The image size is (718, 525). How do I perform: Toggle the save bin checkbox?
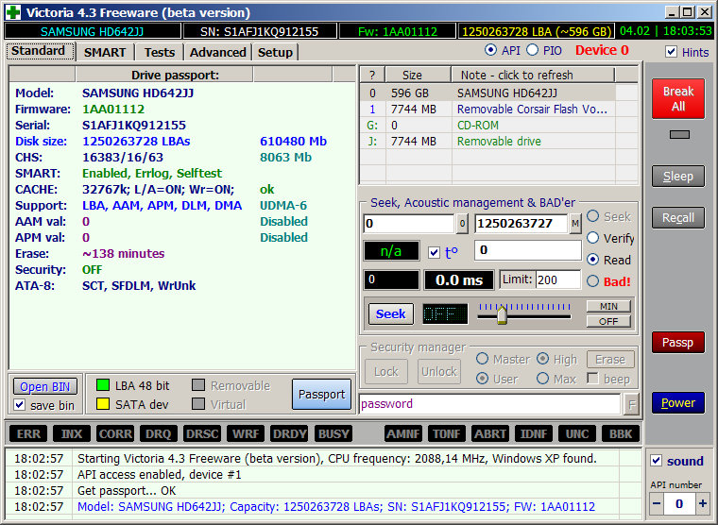coord(20,405)
